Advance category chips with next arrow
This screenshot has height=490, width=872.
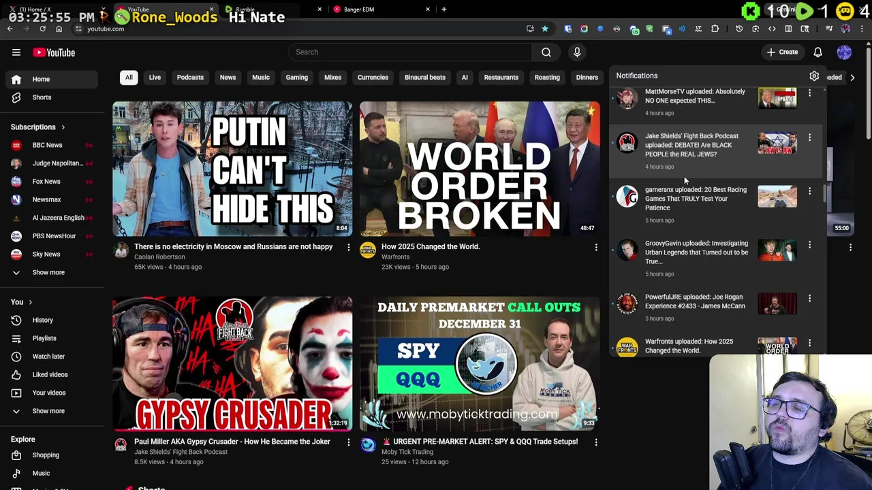(852, 78)
